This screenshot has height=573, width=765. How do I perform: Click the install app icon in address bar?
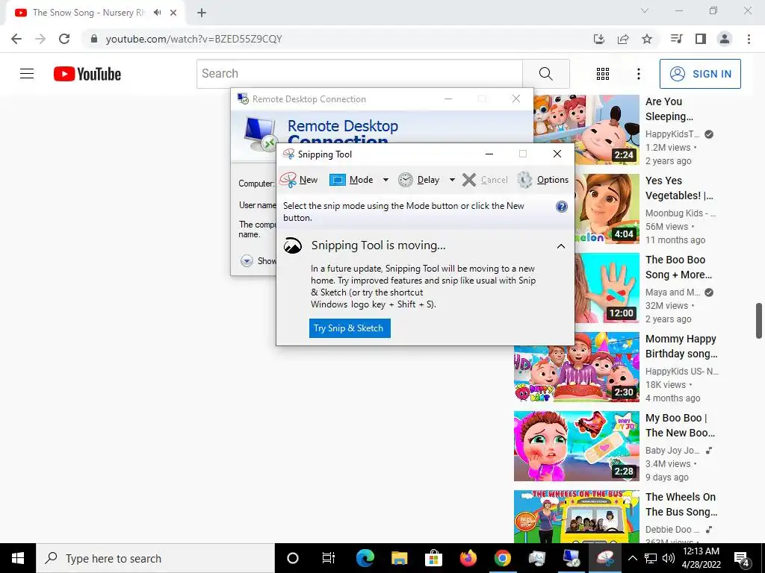[x=599, y=39]
